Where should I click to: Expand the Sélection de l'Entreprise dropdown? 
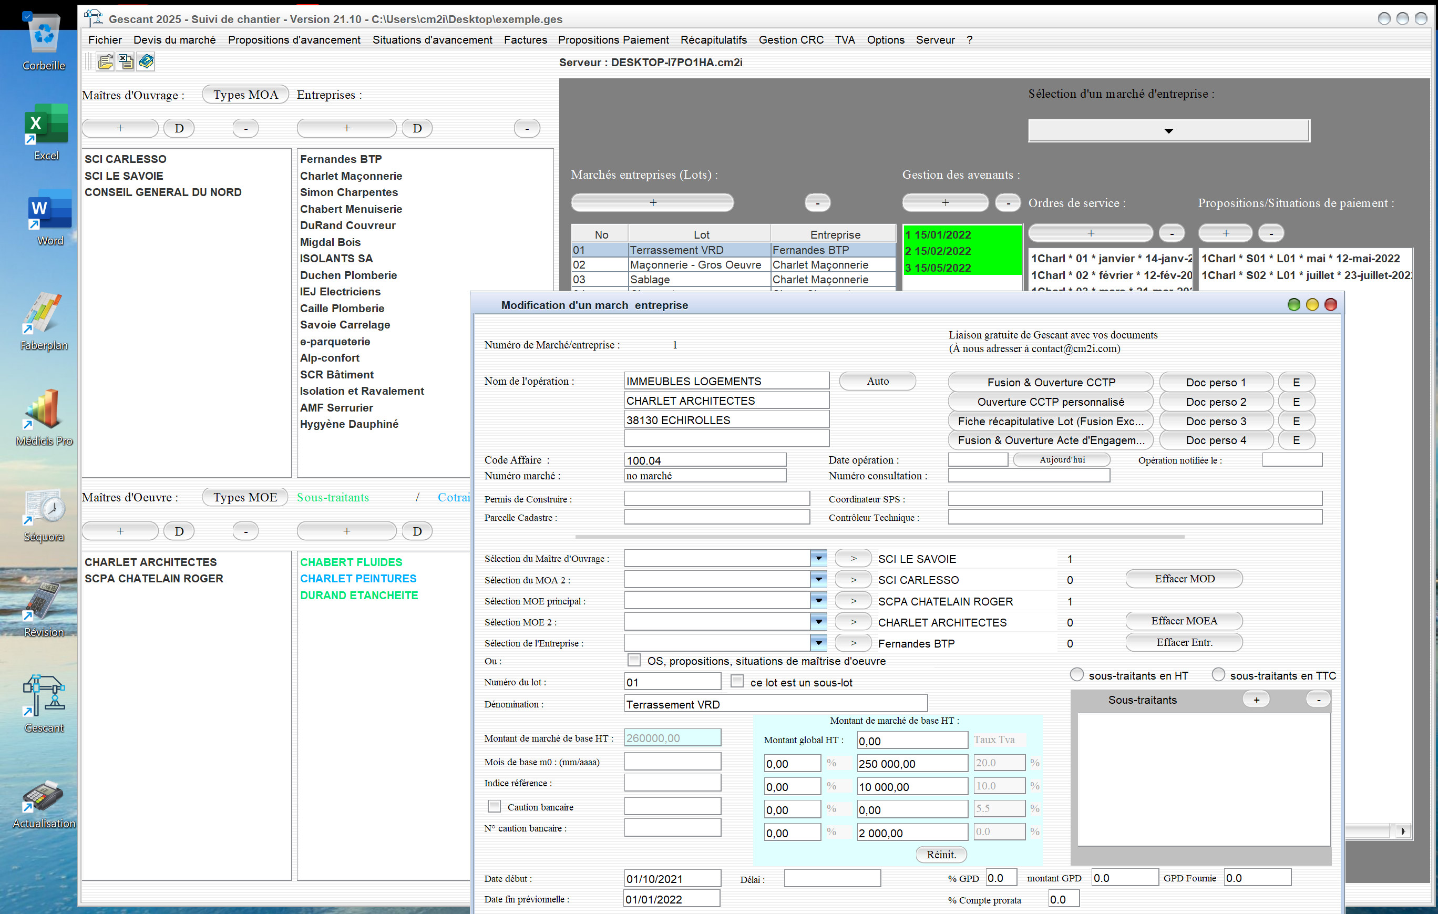click(818, 642)
